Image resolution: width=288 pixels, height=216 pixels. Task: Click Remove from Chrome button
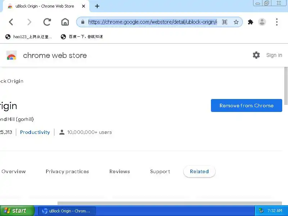coord(247,105)
